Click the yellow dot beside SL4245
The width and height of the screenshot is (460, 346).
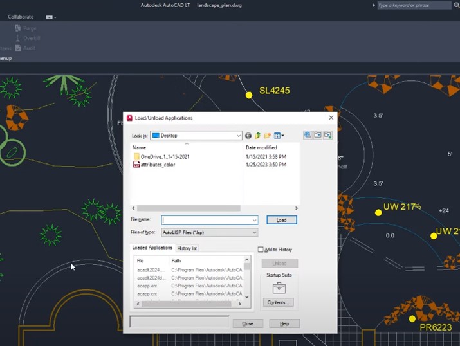[249, 95]
